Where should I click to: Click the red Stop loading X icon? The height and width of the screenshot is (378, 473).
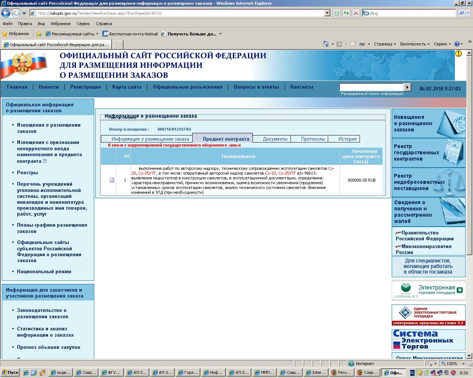coord(355,13)
